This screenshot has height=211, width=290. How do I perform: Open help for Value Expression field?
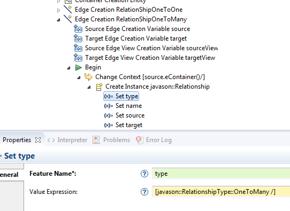144,192
